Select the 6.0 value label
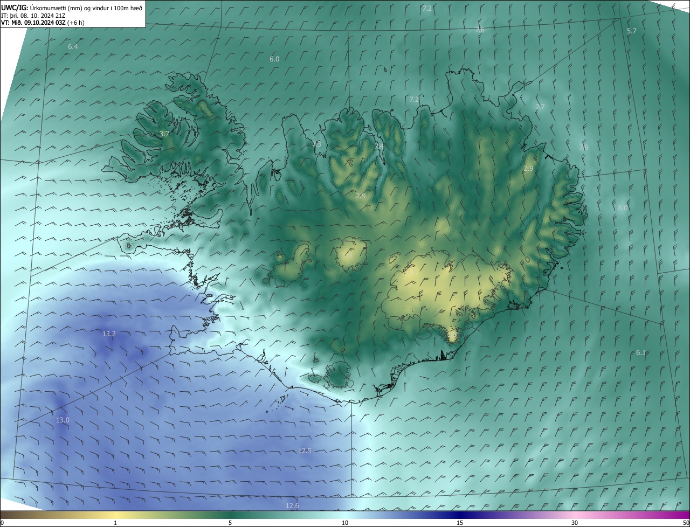Screen dimensions: 690x527 (274, 59)
